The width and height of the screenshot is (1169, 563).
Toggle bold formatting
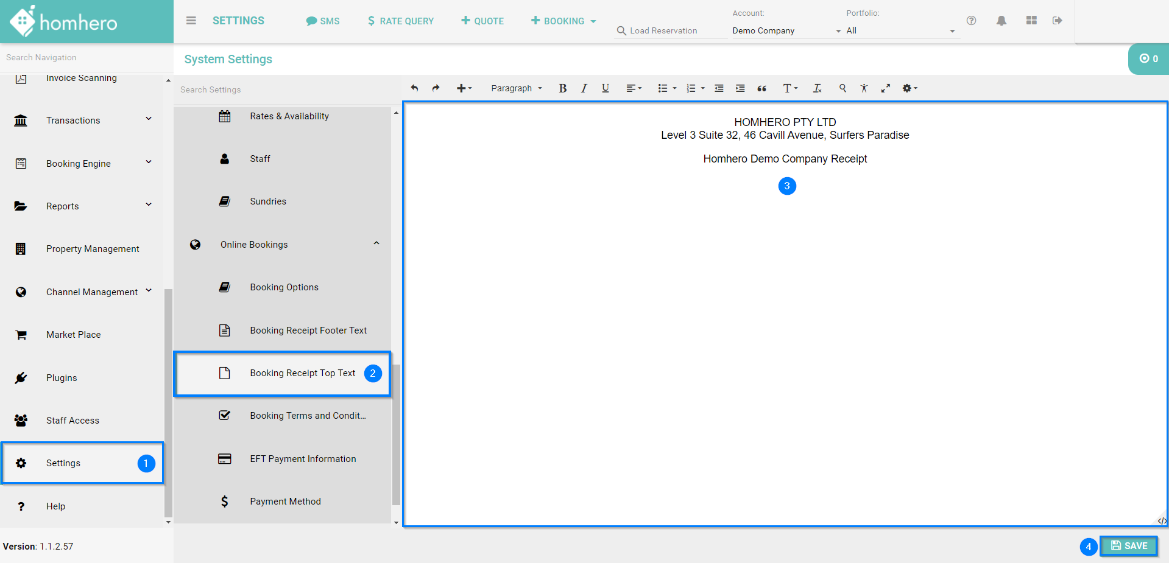click(x=562, y=88)
